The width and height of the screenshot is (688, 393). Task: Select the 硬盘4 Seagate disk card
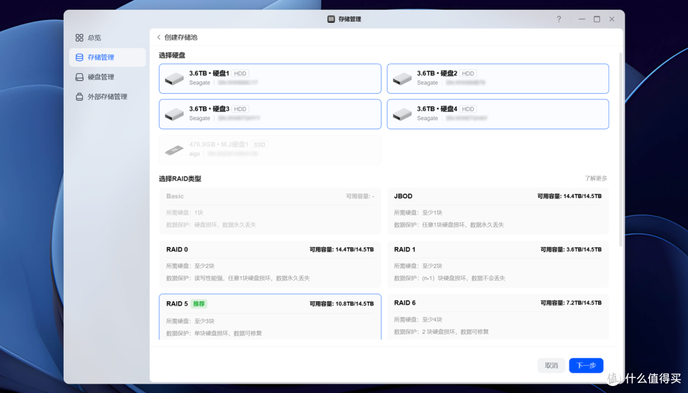(498, 114)
